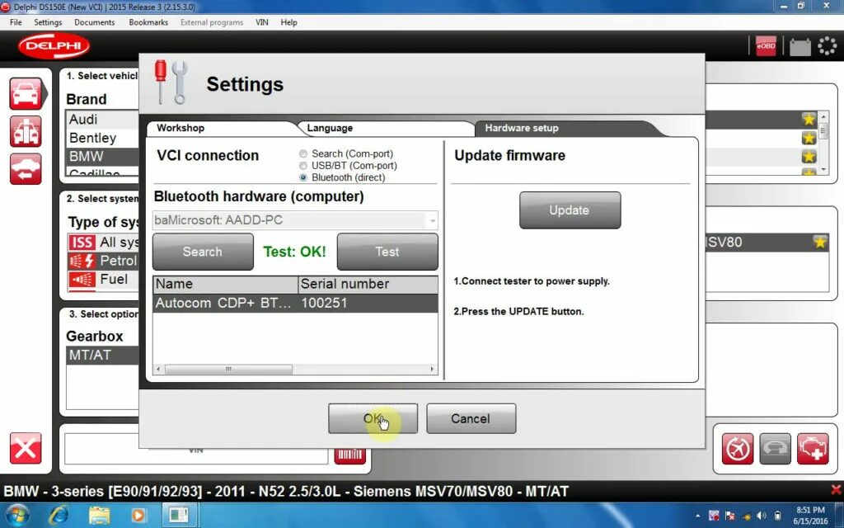
Task: Click the favorite star in the MSV80 row
Action: (820, 242)
